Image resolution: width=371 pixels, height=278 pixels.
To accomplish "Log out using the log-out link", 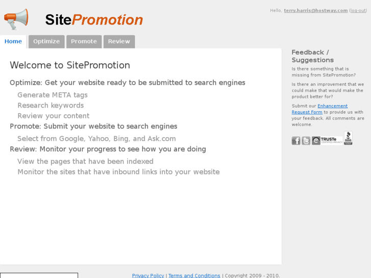I will pyautogui.click(x=358, y=11).
